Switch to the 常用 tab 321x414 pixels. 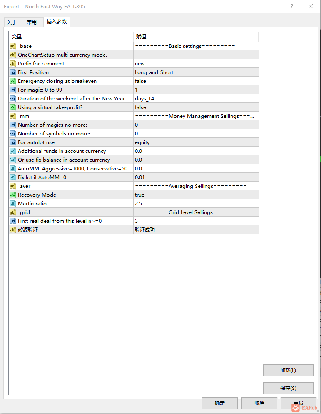click(x=34, y=22)
